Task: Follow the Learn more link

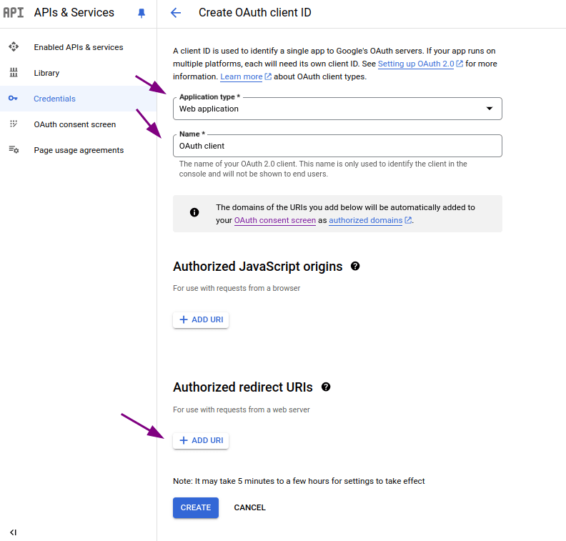Action: [x=241, y=77]
